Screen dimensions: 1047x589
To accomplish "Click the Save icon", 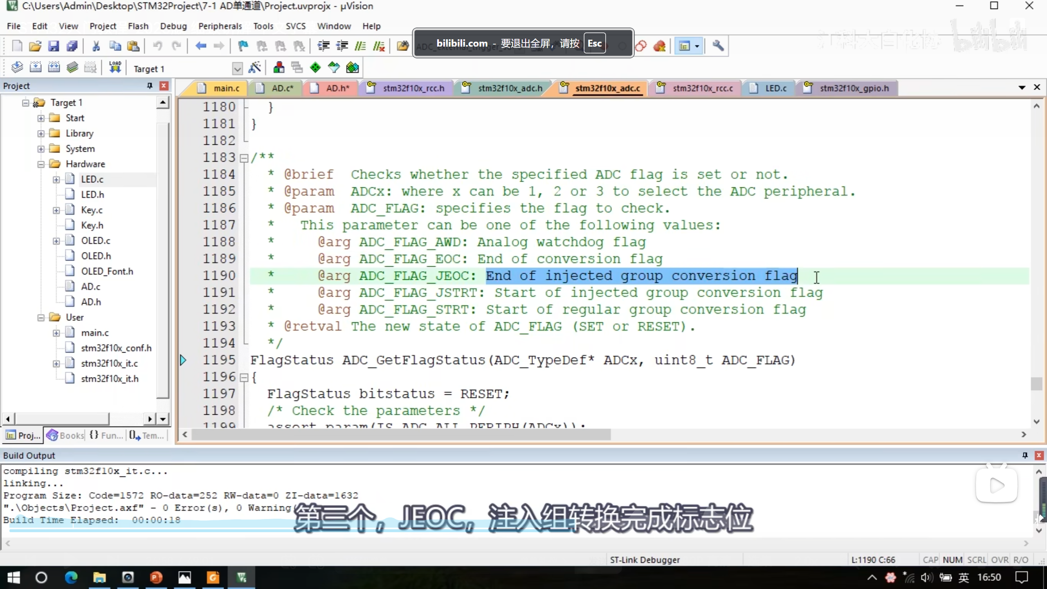I will pos(54,46).
